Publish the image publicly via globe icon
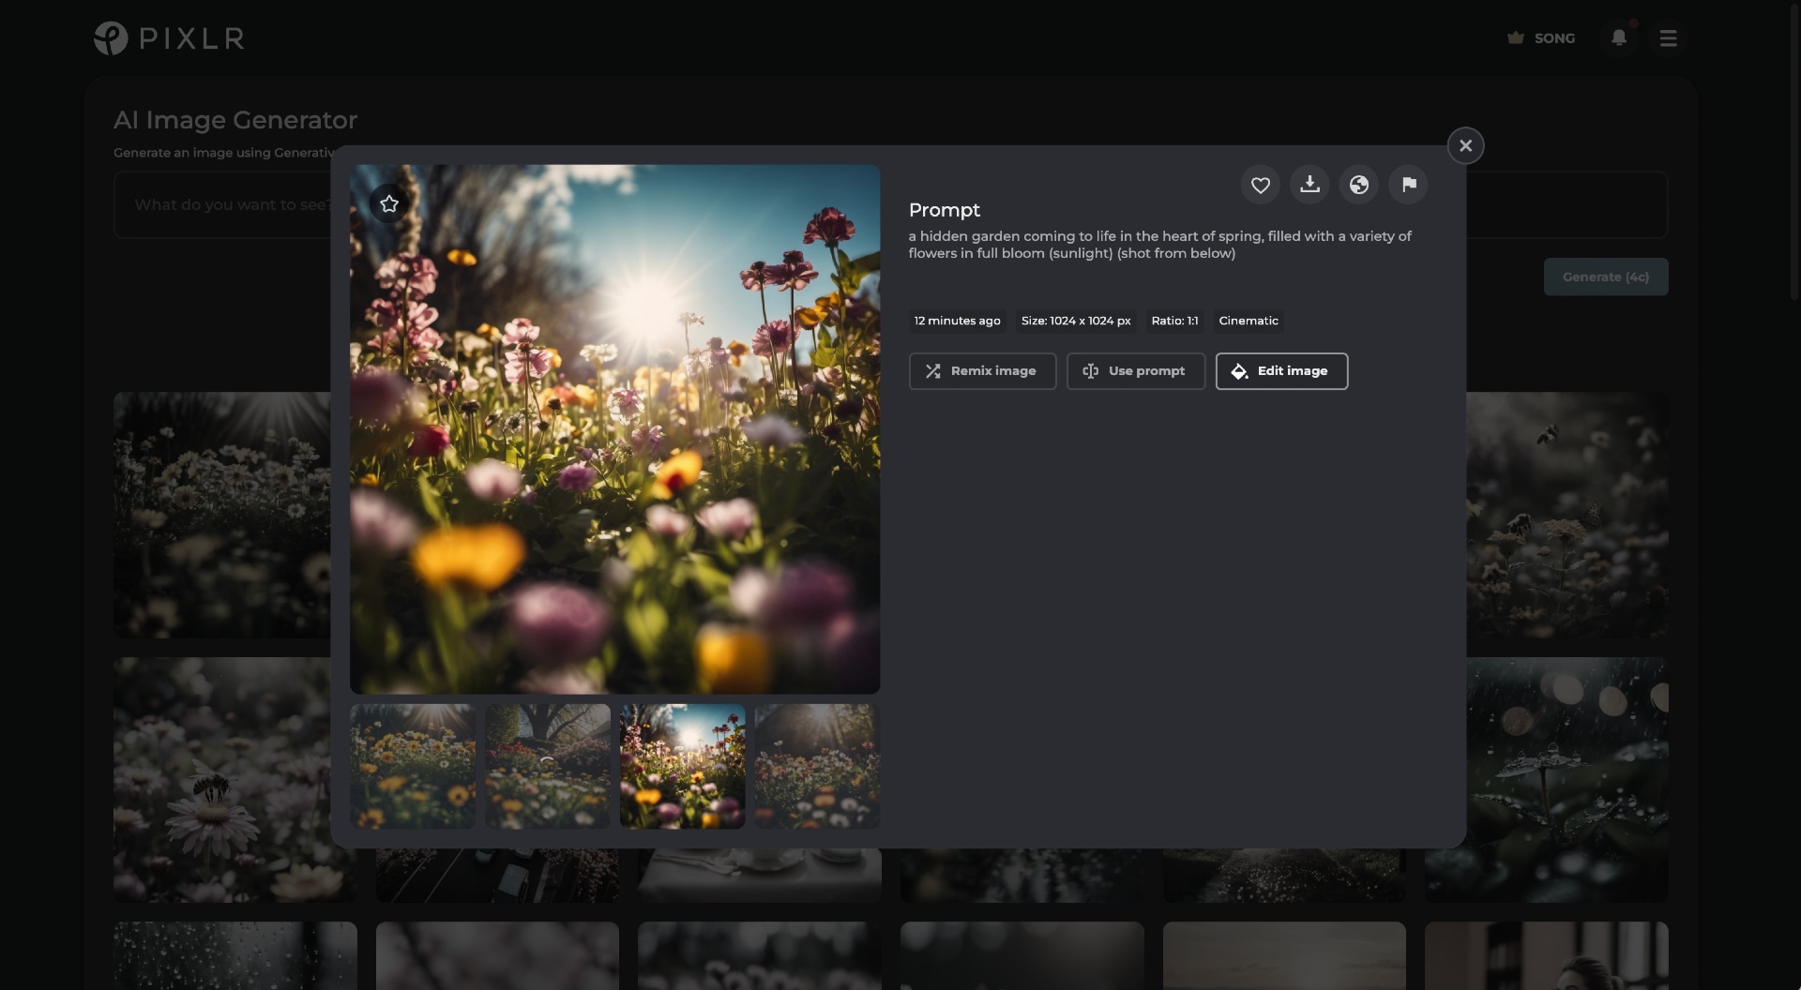This screenshot has width=1801, height=990. tap(1359, 185)
